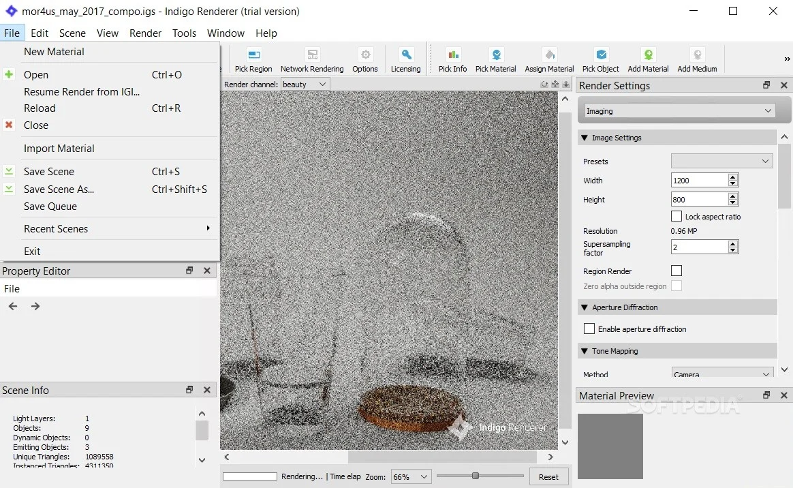Click the Pick Region toolbar icon
The image size is (793, 488).
click(x=254, y=54)
